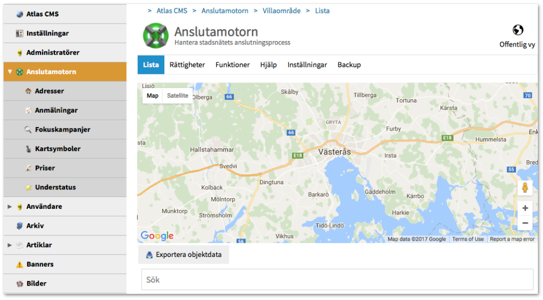
Task: Click the Användare sidebar icon
Action: tap(20, 207)
